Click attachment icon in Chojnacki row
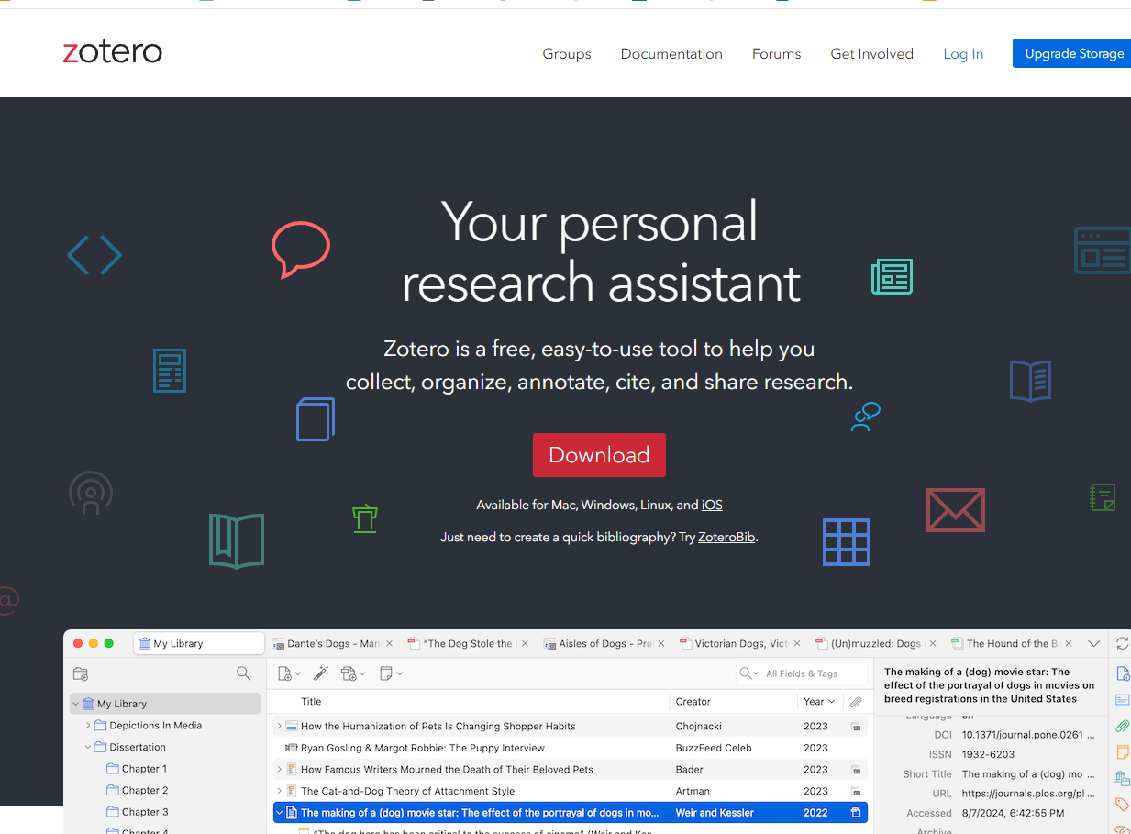This screenshot has height=834, width=1131. pos(856,727)
